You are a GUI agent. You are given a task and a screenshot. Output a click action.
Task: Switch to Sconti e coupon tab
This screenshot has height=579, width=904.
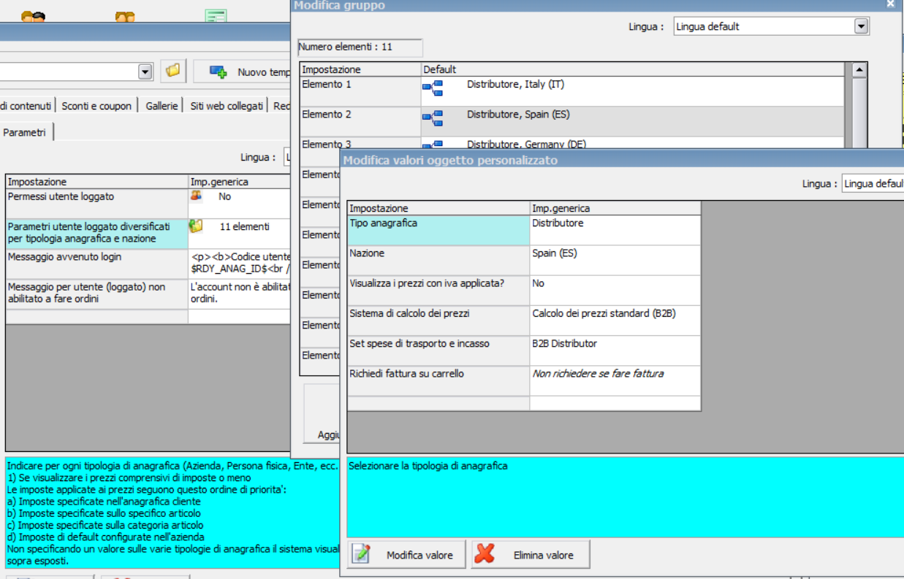(x=96, y=106)
